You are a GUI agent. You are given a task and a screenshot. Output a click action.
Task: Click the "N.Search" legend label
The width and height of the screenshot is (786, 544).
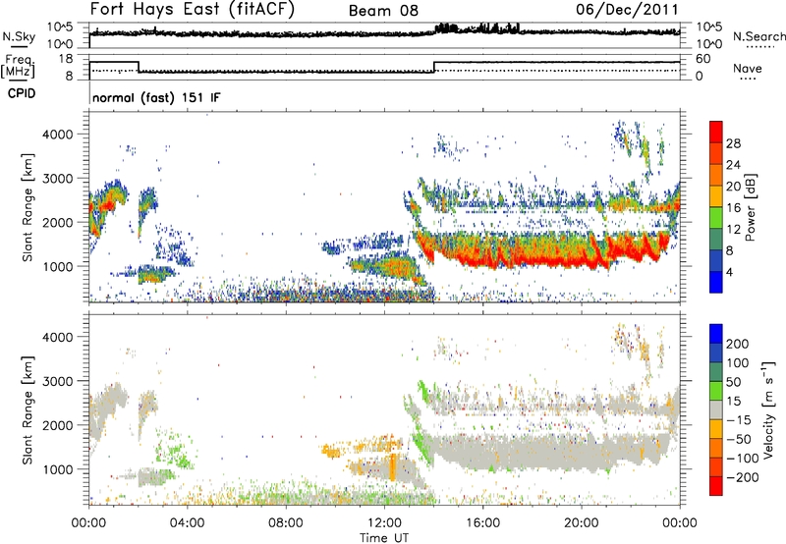click(758, 36)
